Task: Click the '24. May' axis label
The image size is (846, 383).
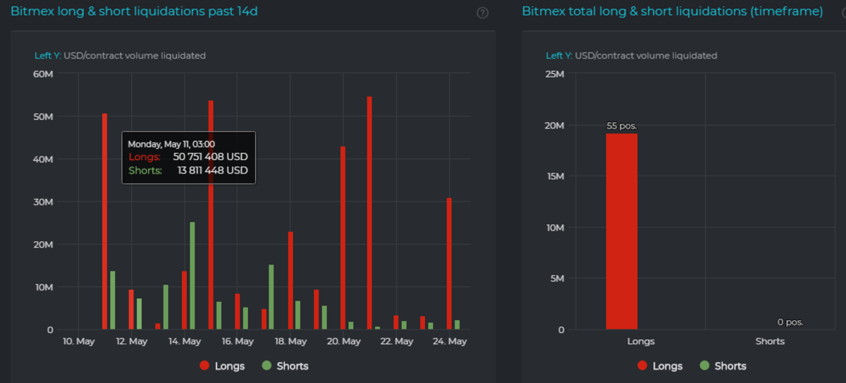Action: click(449, 341)
